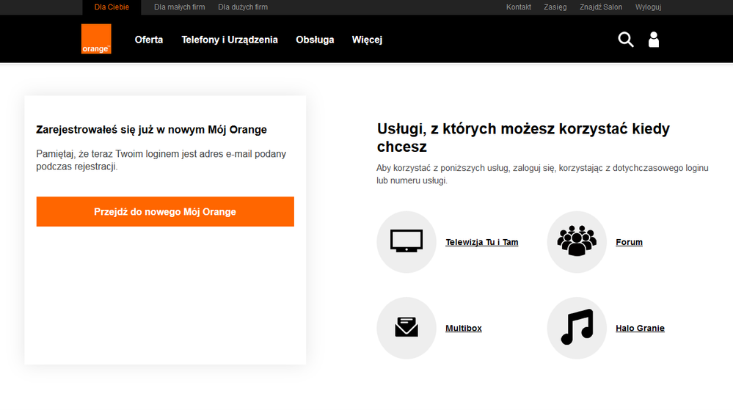Click the Telewizja Tu i Tam TV icon

click(x=406, y=242)
